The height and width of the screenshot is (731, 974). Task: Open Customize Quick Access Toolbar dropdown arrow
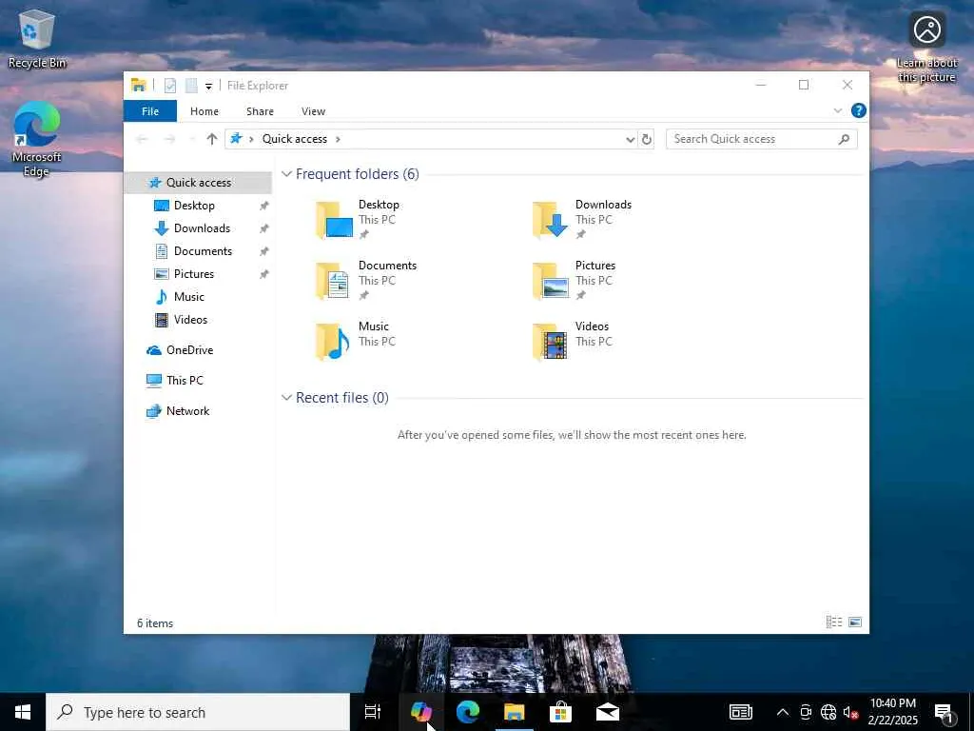(208, 87)
